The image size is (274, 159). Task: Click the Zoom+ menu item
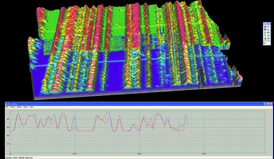(25, 107)
